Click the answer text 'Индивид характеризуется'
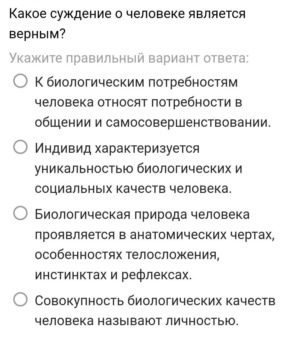The height and width of the screenshot is (338, 293). 117,148
